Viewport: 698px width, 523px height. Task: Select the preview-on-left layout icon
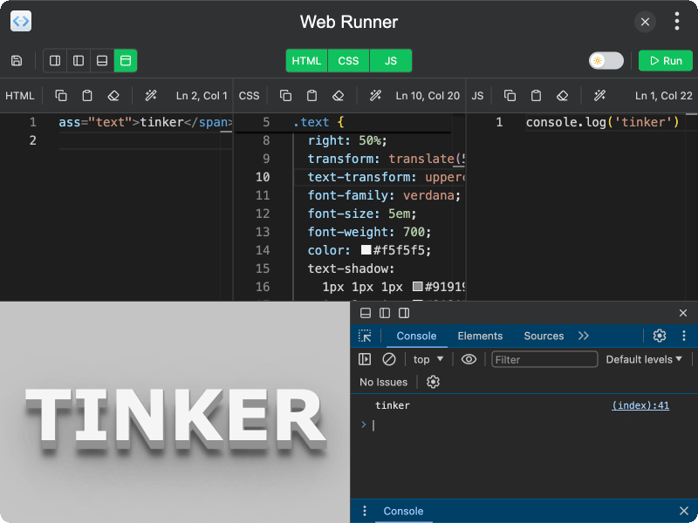coord(79,60)
